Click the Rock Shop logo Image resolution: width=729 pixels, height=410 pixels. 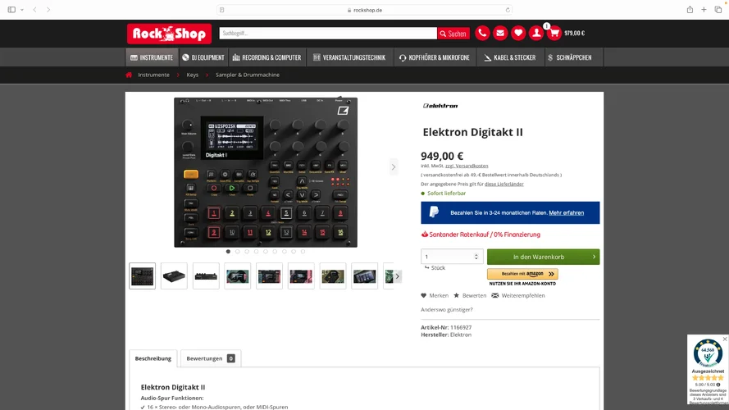click(169, 34)
